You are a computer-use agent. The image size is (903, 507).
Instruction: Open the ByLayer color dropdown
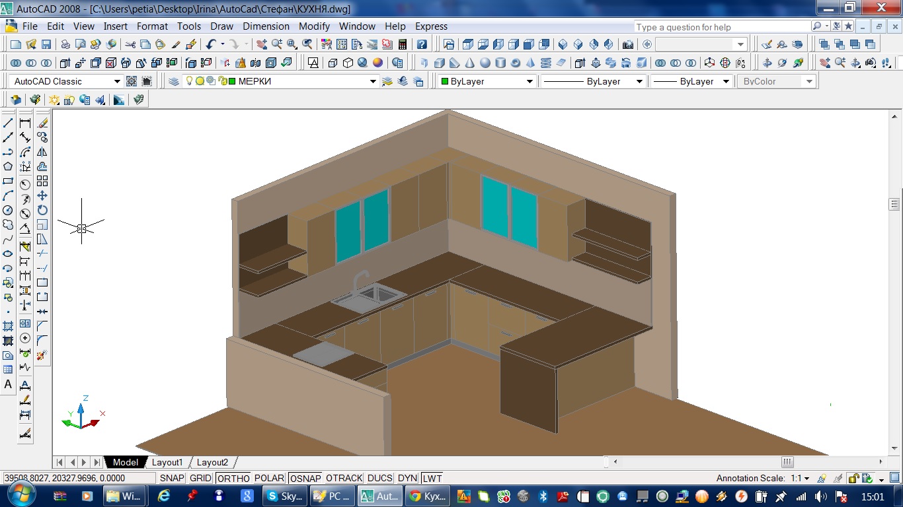530,81
